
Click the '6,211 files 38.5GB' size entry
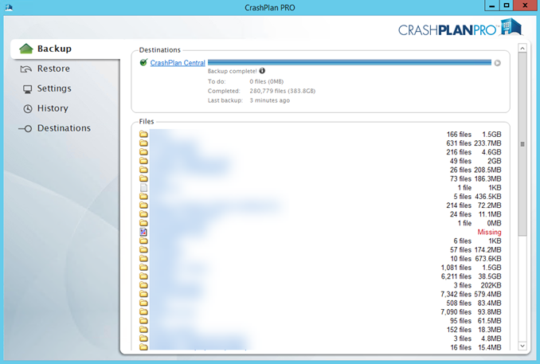472,276
